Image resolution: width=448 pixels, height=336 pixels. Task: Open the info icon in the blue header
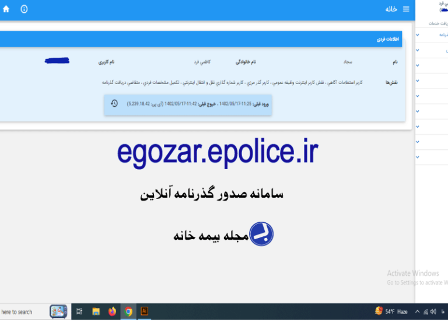(x=24, y=9)
